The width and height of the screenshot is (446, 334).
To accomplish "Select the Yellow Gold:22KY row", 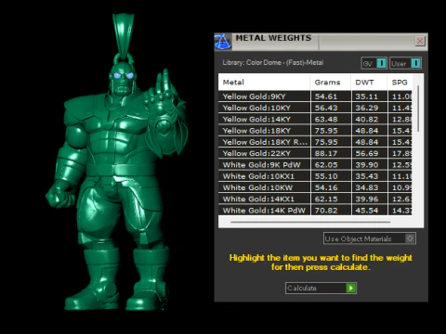I will coord(315,153).
